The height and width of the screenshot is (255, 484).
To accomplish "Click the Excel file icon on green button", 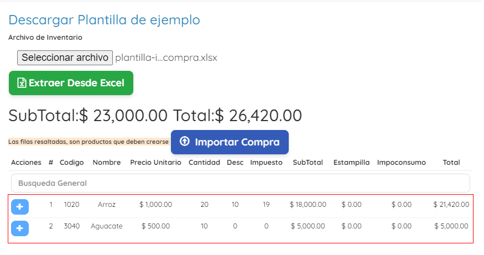I will [22, 83].
